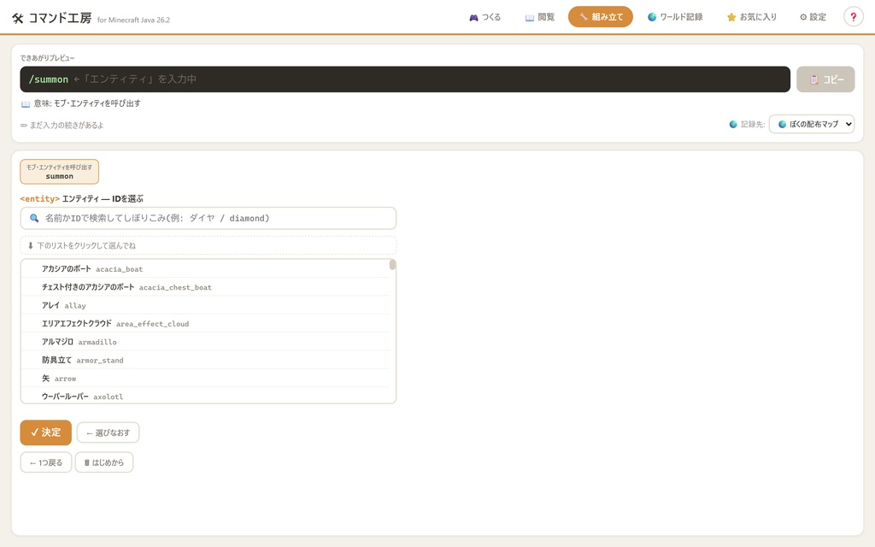Open the お気に入り tab
The height and width of the screenshot is (547, 875).
pos(751,17)
